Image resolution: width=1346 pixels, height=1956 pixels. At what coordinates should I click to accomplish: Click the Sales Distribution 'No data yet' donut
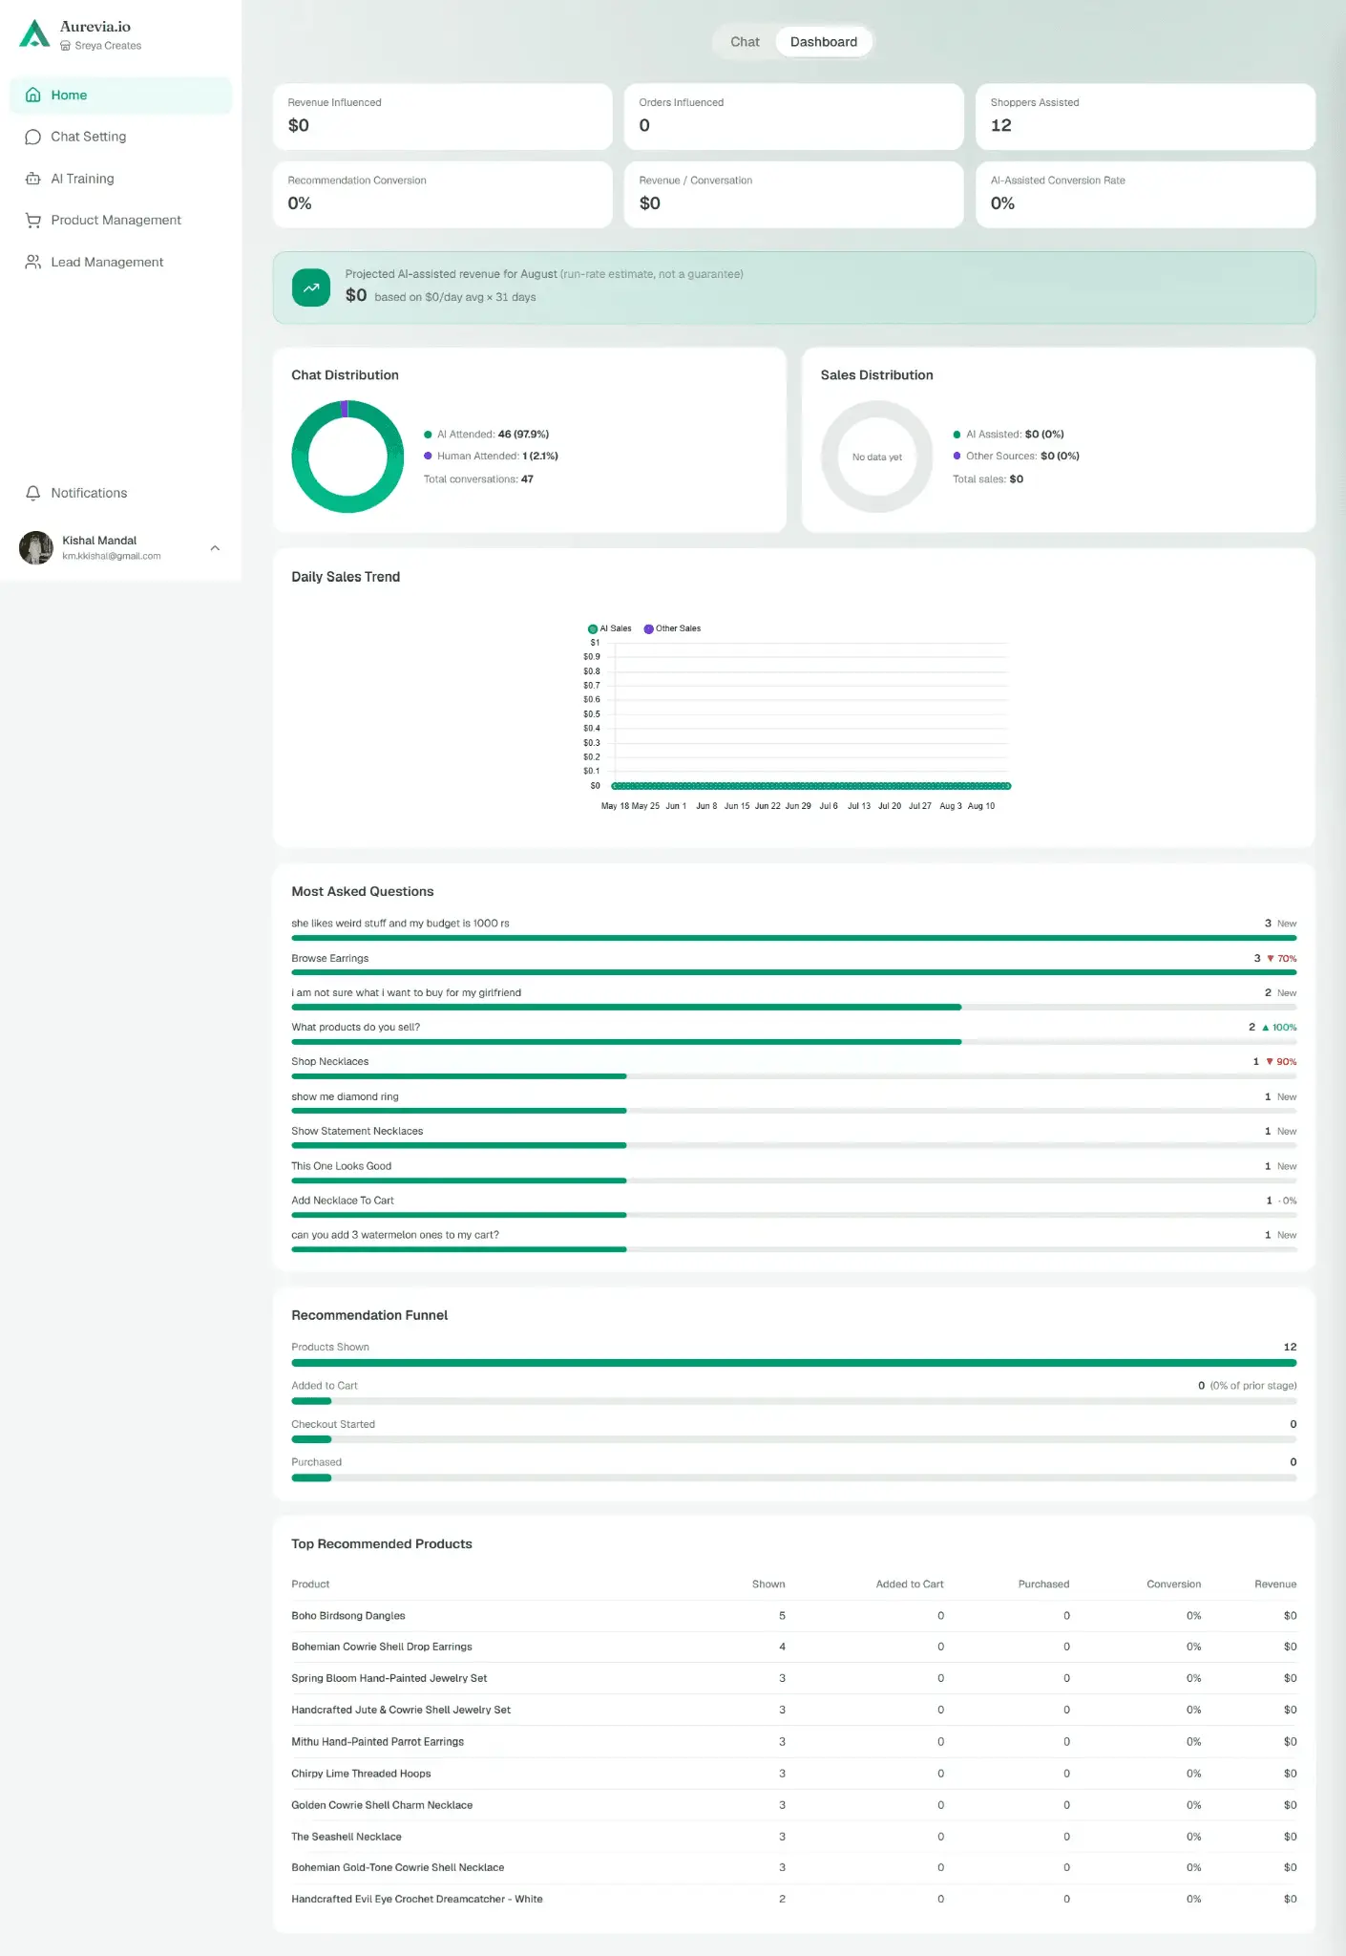pos(876,457)
